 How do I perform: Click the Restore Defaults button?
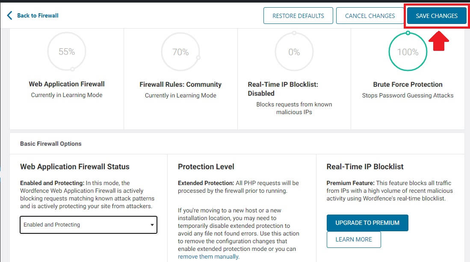(298, 15)
